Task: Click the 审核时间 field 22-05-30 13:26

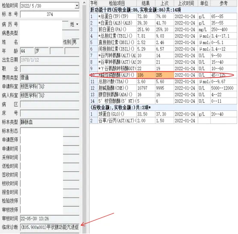Action: click(x=50, y=219)
